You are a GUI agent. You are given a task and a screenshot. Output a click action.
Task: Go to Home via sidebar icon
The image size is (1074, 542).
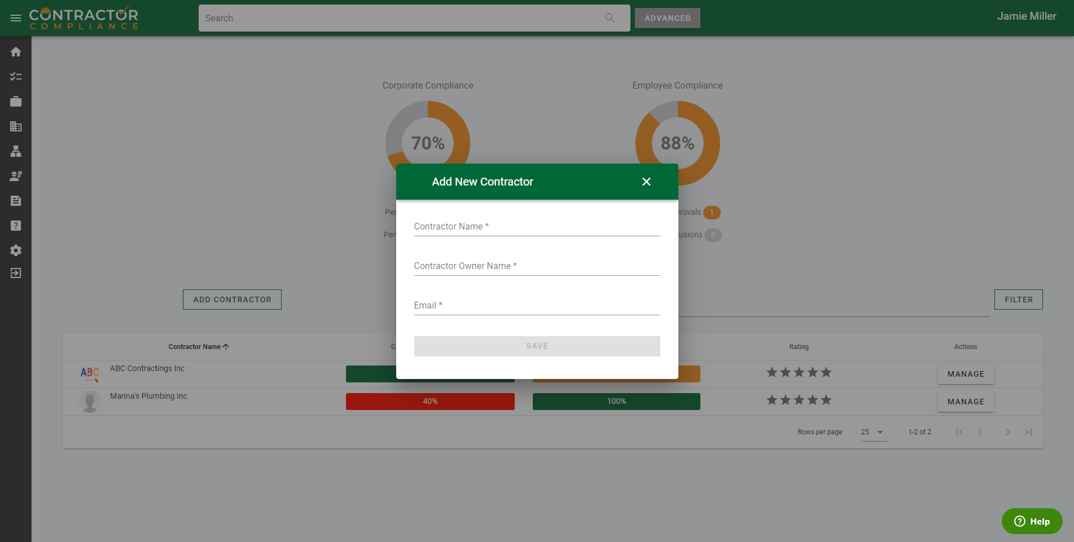[x=16, y=52]
